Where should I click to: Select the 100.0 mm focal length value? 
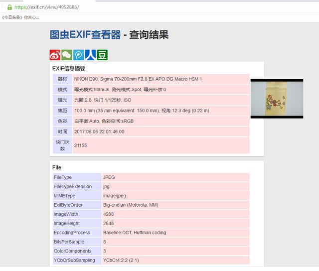pyautogui.click(x=142, y=111)
